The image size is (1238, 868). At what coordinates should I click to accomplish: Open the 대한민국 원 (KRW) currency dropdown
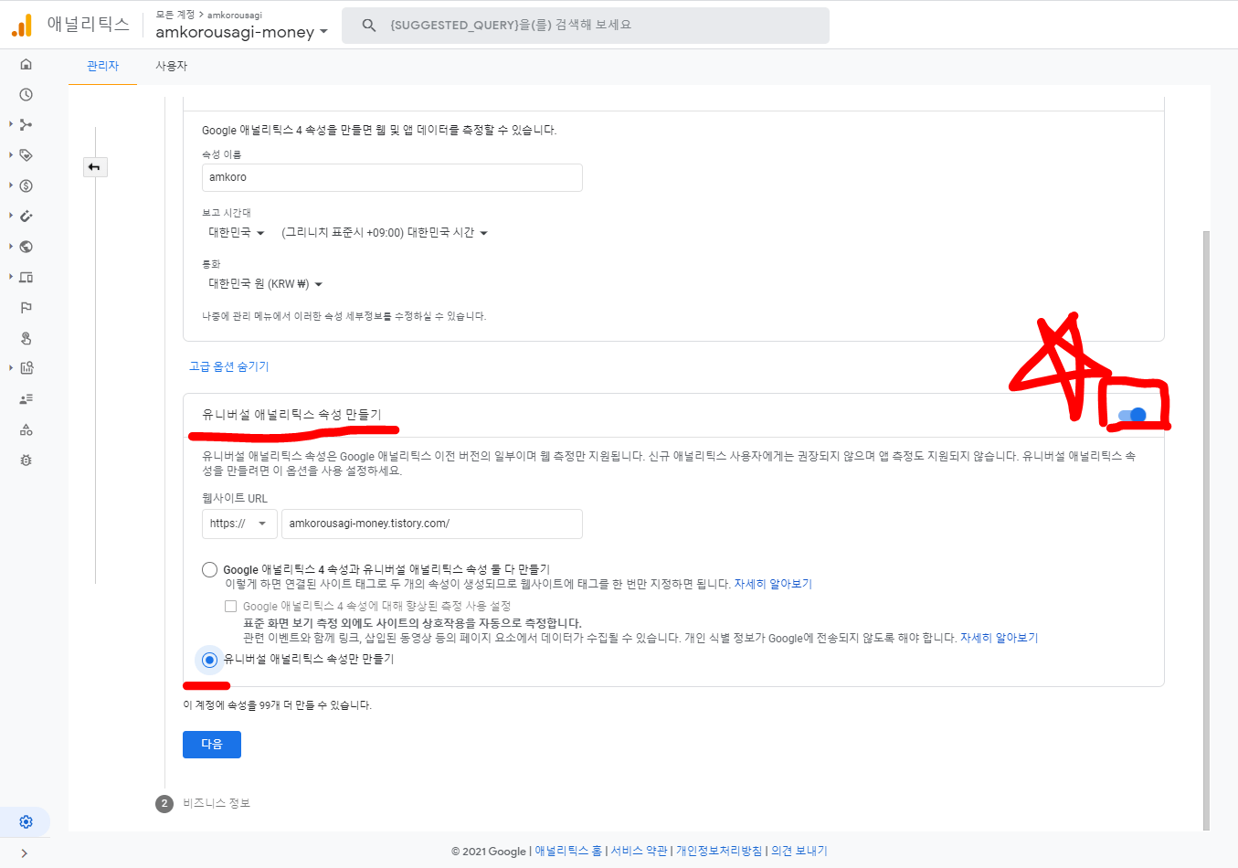[265, 284]
